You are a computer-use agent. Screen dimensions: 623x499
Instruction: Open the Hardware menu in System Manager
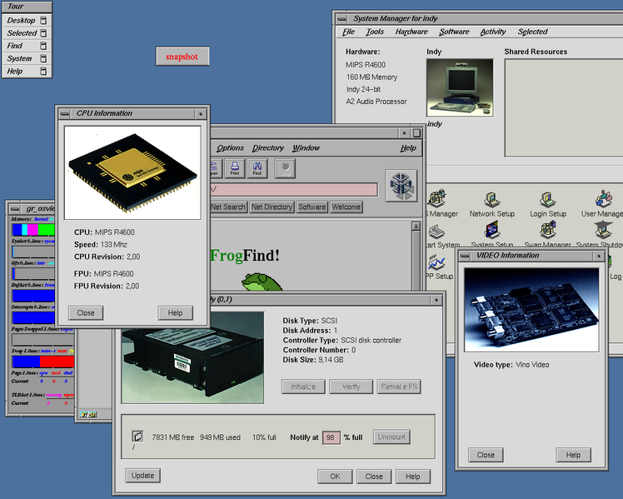pyautogui.click(x=411, y=32)
